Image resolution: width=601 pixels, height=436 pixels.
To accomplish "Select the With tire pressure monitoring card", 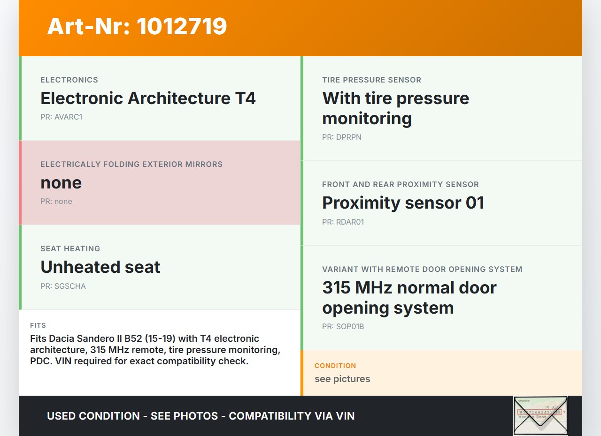I will point(441,108).
